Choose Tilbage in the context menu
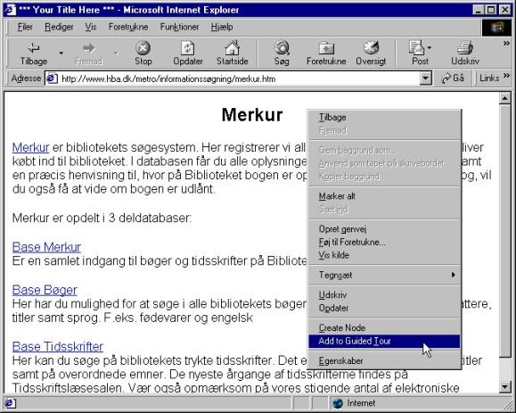 pyautogui.click(x=384, y=117)
